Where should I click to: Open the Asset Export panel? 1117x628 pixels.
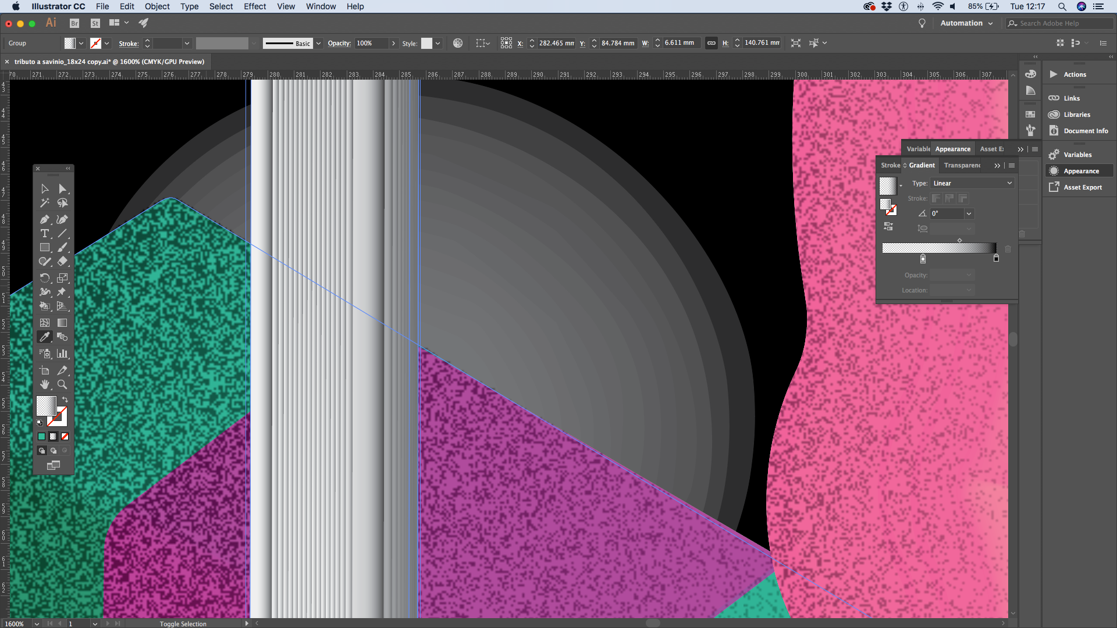pos(1082,187)
